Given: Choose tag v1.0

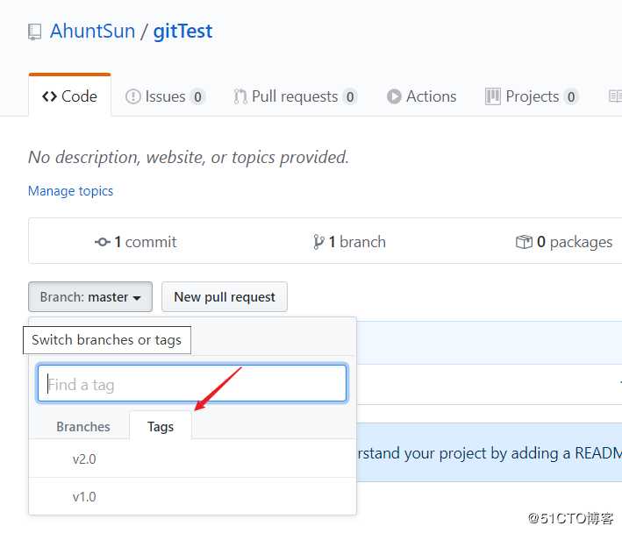Looking at the screenshot, I should tap(192, 496).
